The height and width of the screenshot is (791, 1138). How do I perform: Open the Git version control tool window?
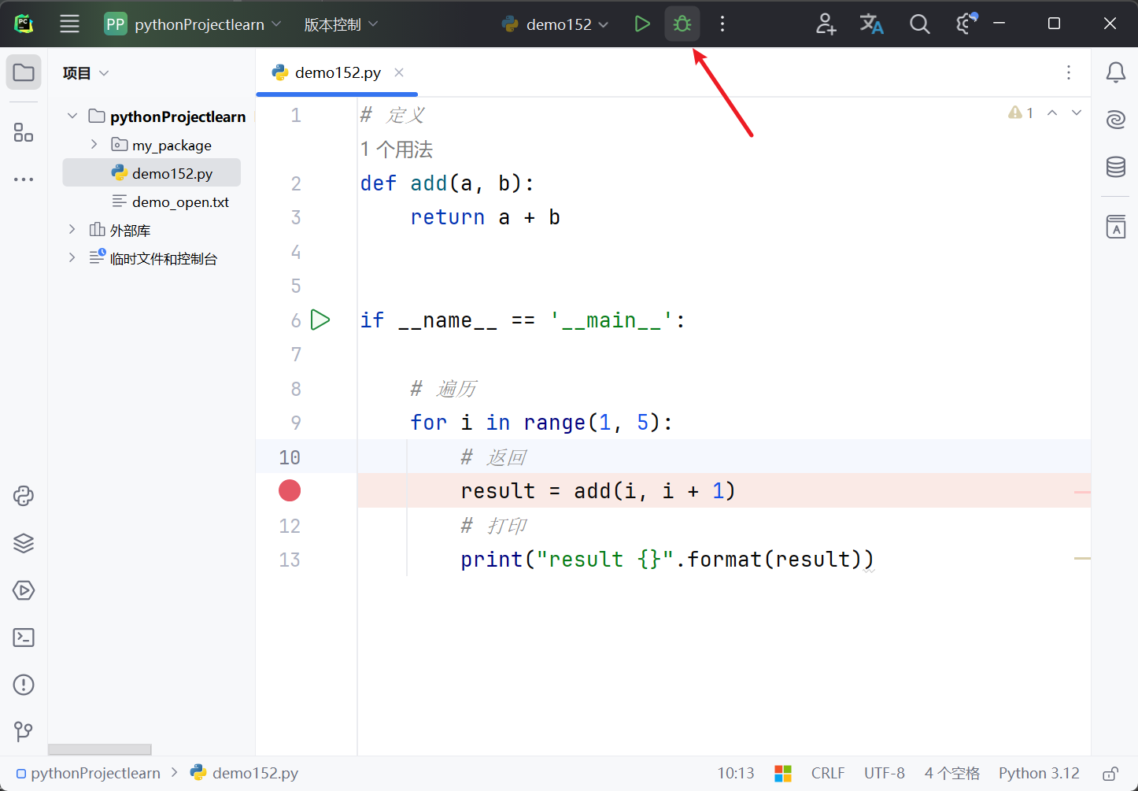pos(24,732)
